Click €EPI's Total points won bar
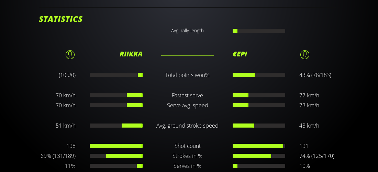This screenshot has height=172, width=378. [259, 75]
